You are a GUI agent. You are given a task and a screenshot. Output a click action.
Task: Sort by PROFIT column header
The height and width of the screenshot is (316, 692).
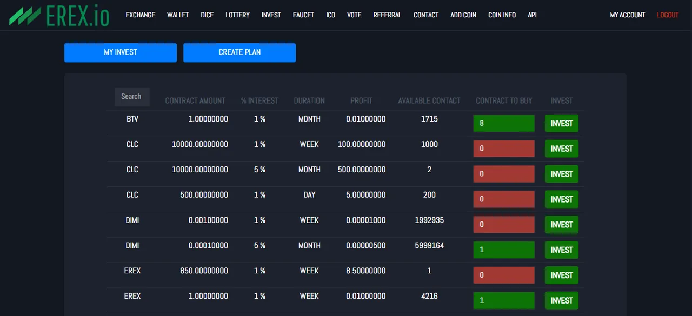click(361, 100)
